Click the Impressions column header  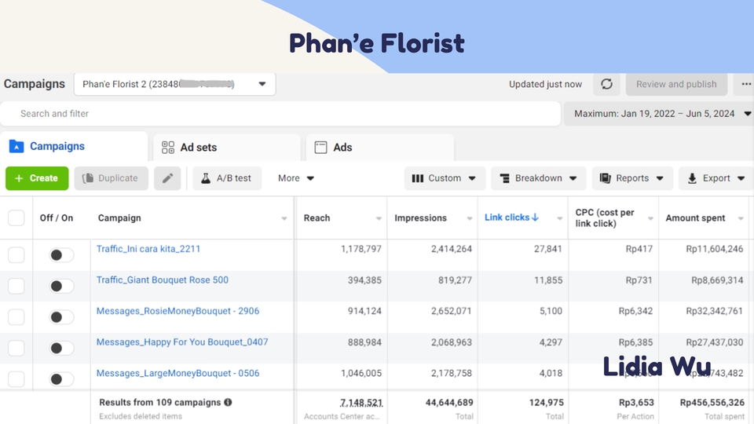pos(421,217)
